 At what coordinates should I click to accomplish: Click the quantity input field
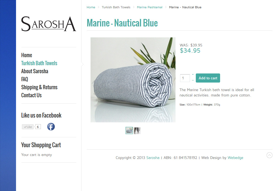tap(185, 78)
